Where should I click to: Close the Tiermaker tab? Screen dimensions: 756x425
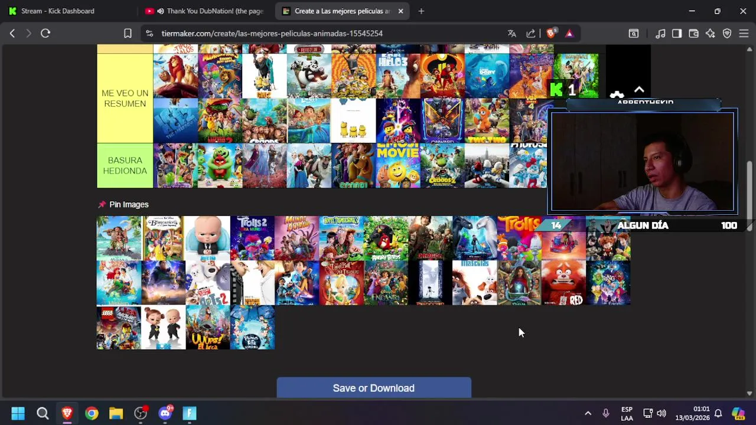(400, 11)
